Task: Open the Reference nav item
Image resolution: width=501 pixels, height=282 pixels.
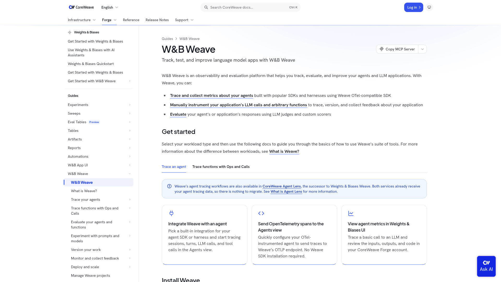Action: [131, 20]
